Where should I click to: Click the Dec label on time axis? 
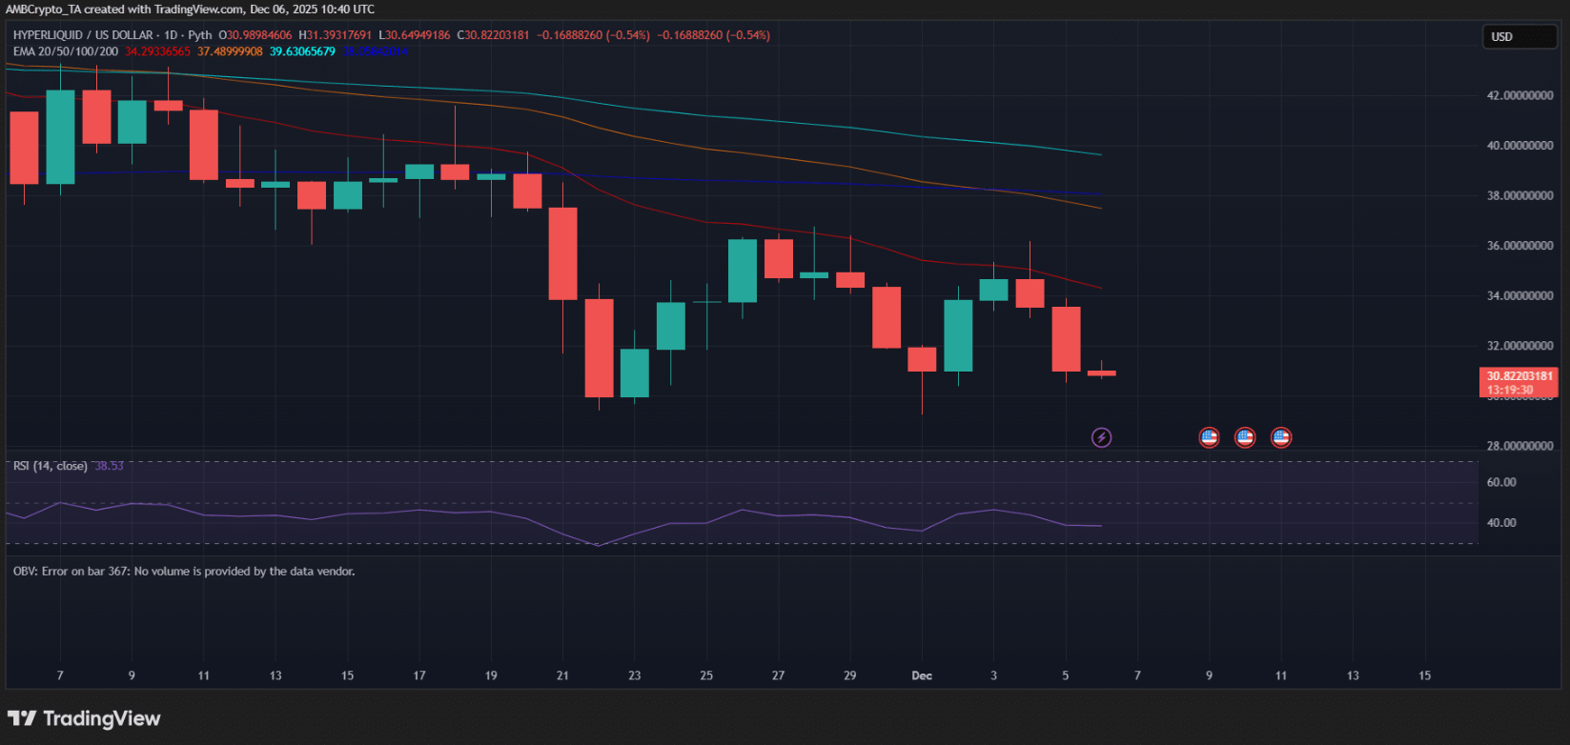click(x=921, y=675)
